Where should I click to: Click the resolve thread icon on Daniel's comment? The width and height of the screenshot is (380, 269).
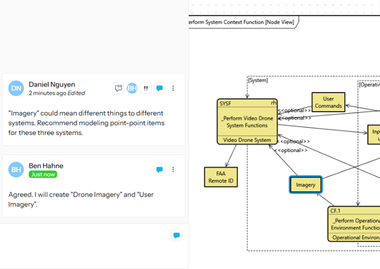pos(119,88)
